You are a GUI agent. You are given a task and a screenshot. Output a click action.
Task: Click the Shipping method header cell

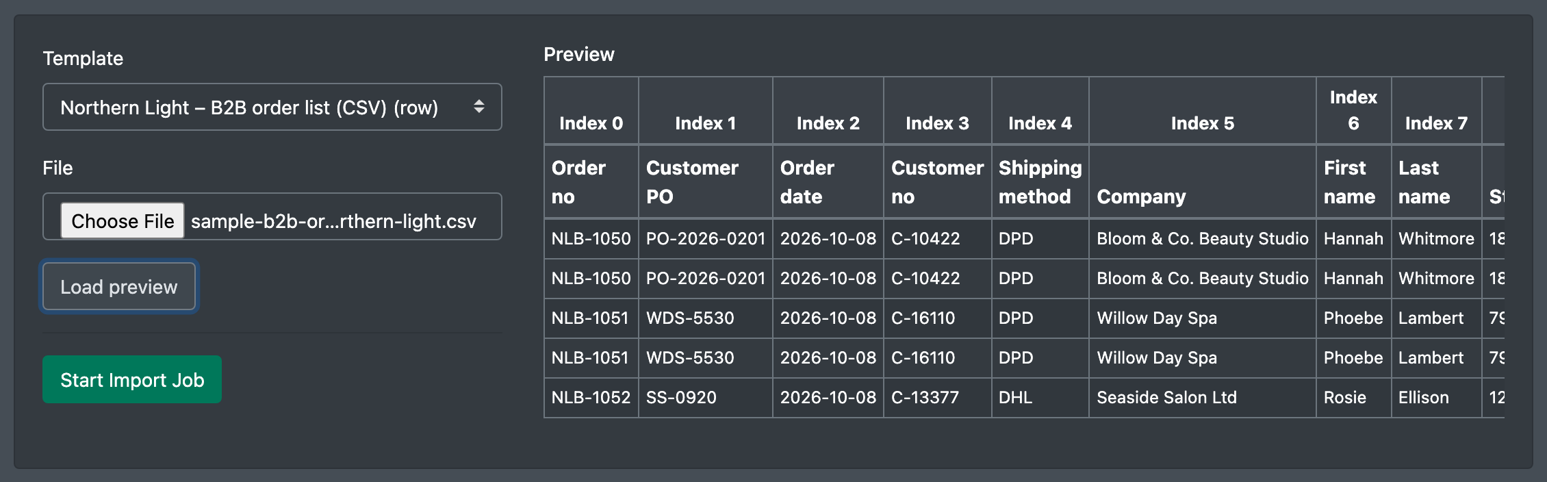(1040, 181)
